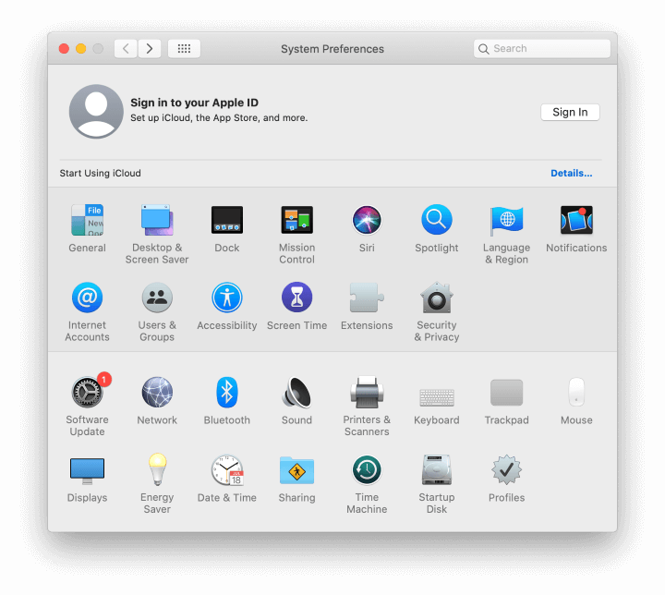Open Security & Privacy pane
The image size is (665, 595).
click(437, 298)
